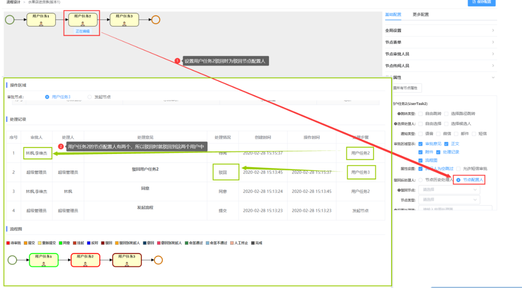Collapse the 属性 section chevron

click(493, 77)
